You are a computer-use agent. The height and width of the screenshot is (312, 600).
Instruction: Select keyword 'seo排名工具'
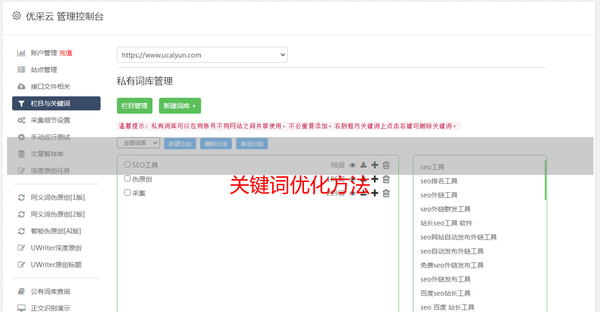(x=439, y=181)
